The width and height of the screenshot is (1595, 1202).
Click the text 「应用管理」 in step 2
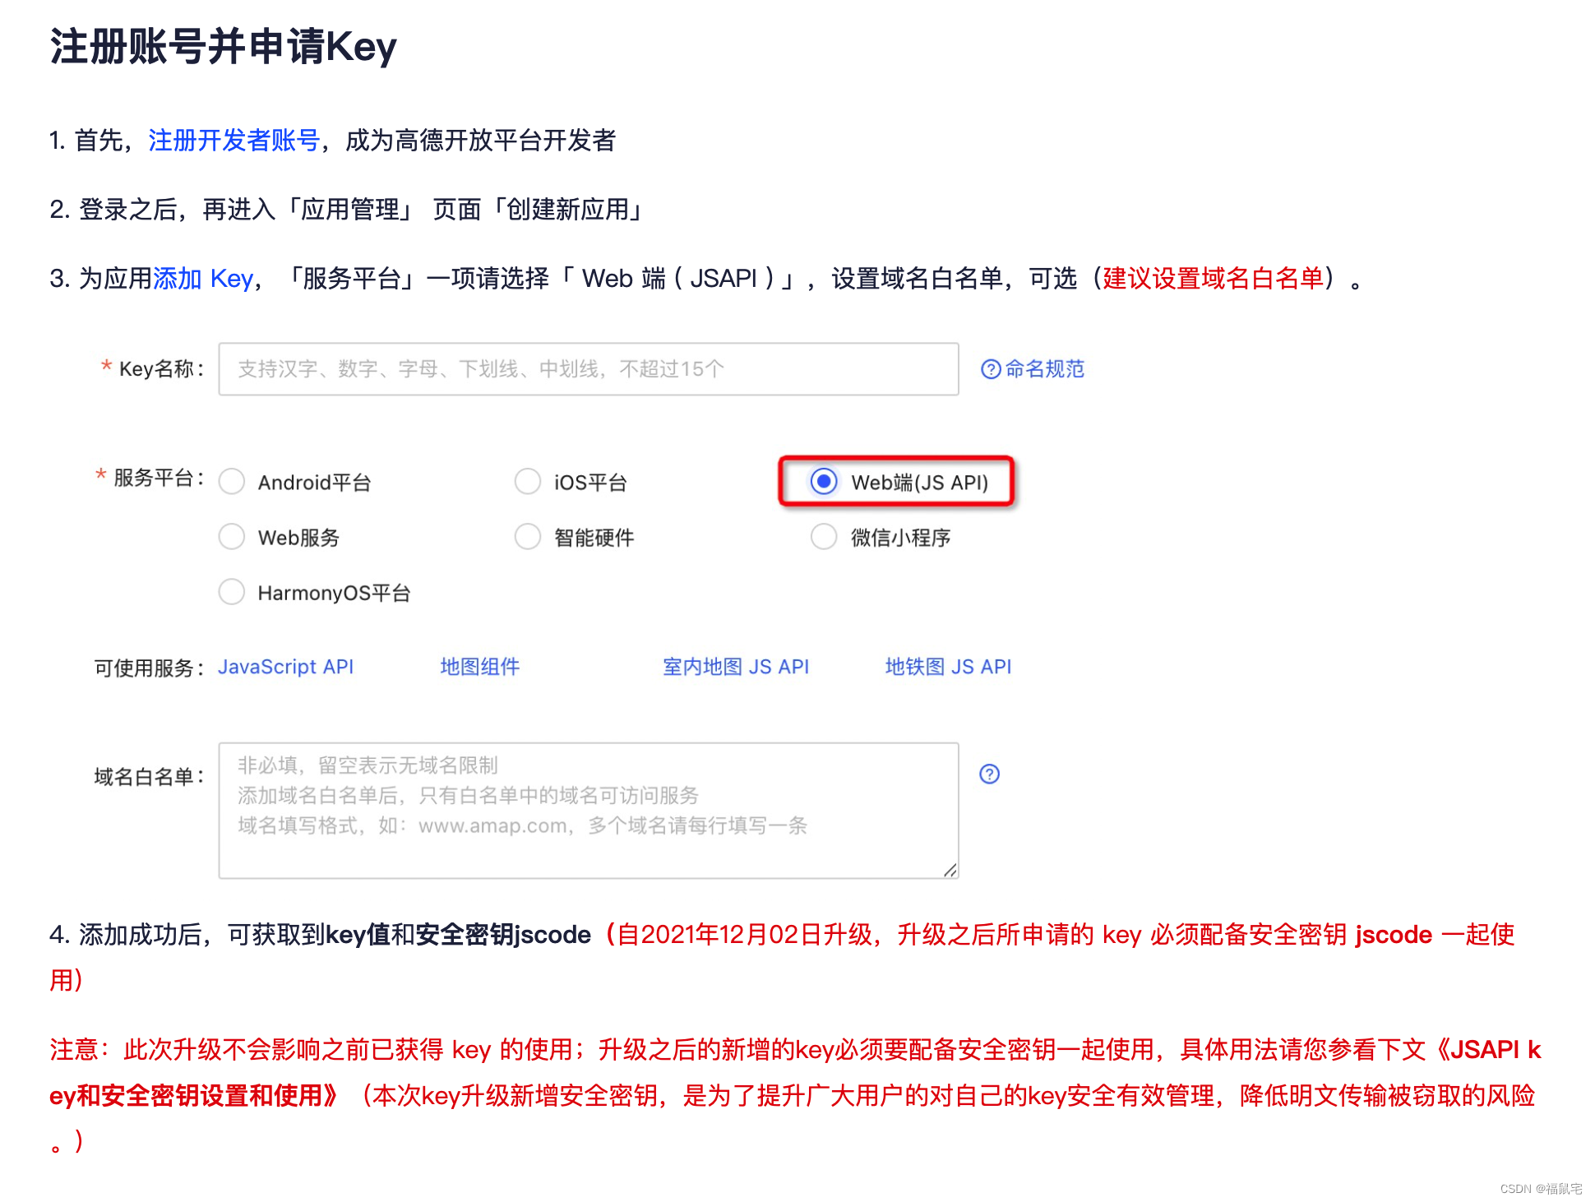tap(350, 210)
